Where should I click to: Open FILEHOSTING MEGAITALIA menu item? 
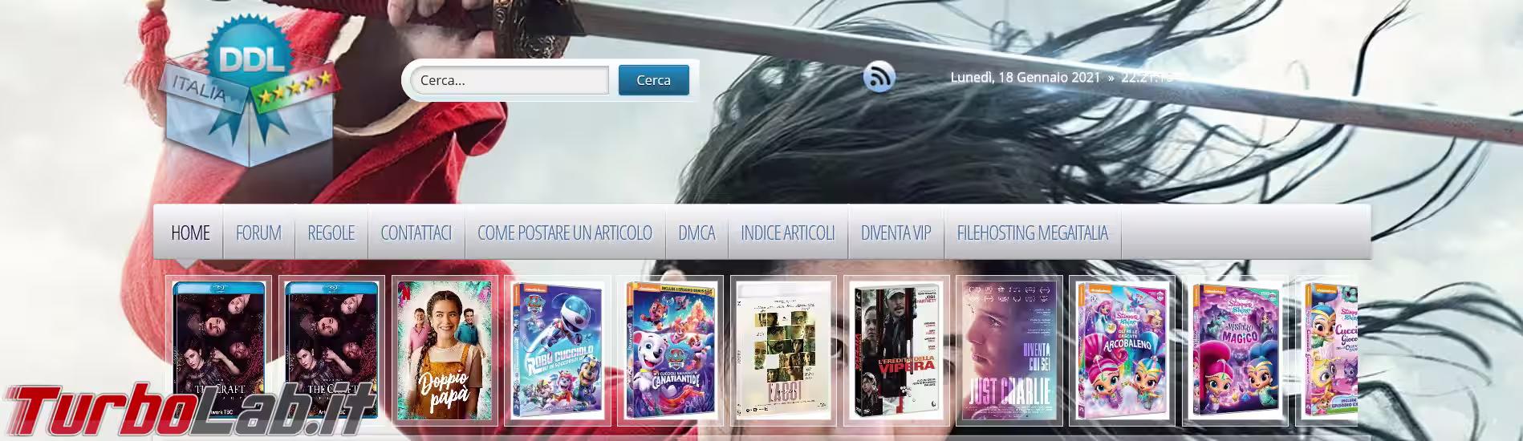point(1033,233)
